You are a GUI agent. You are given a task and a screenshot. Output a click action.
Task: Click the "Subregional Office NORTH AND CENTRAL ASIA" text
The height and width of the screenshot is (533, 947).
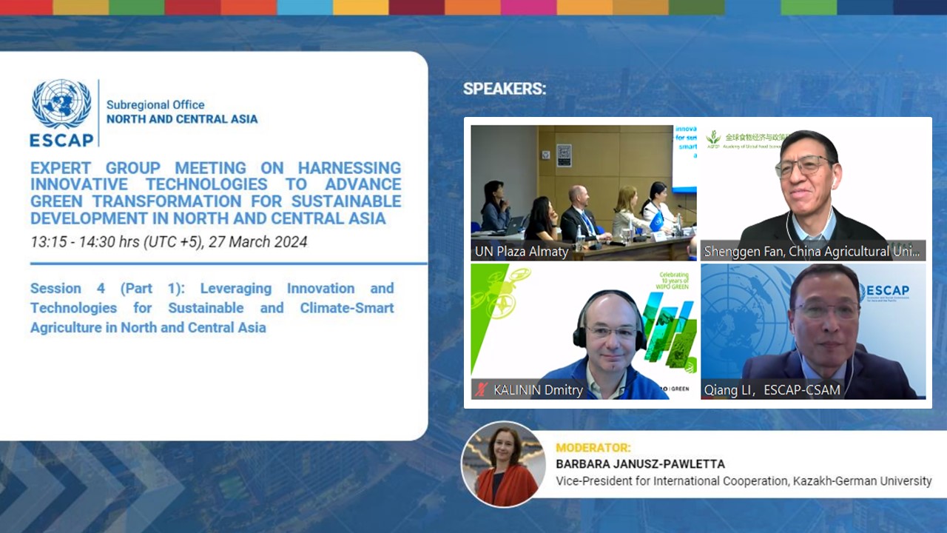pyautogui.click(x=182, y=112)
